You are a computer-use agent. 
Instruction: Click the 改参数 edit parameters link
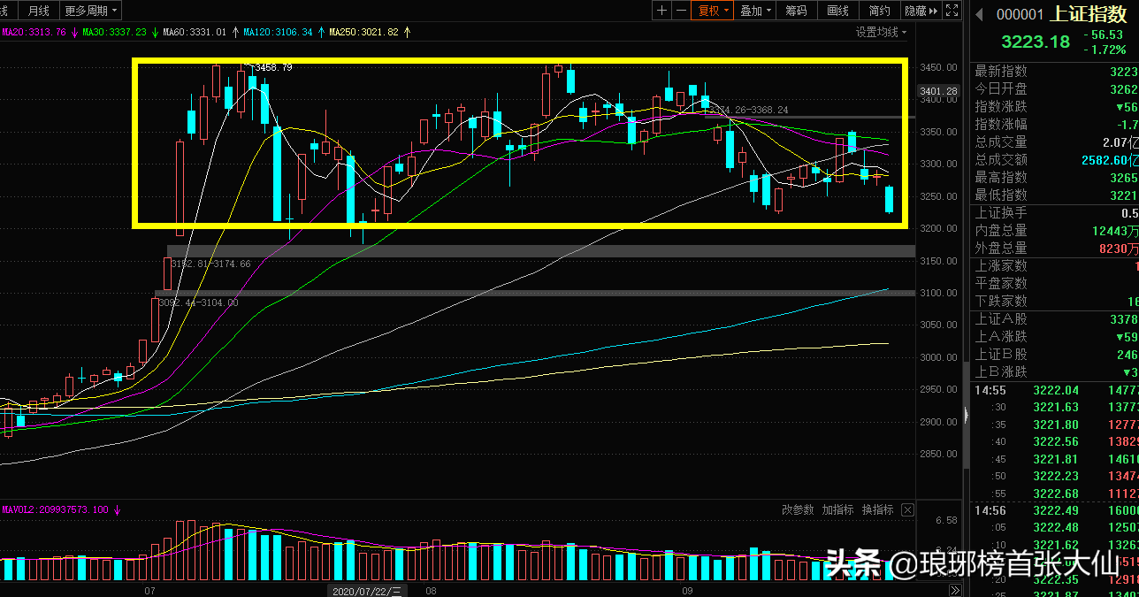tap(797, 510)
